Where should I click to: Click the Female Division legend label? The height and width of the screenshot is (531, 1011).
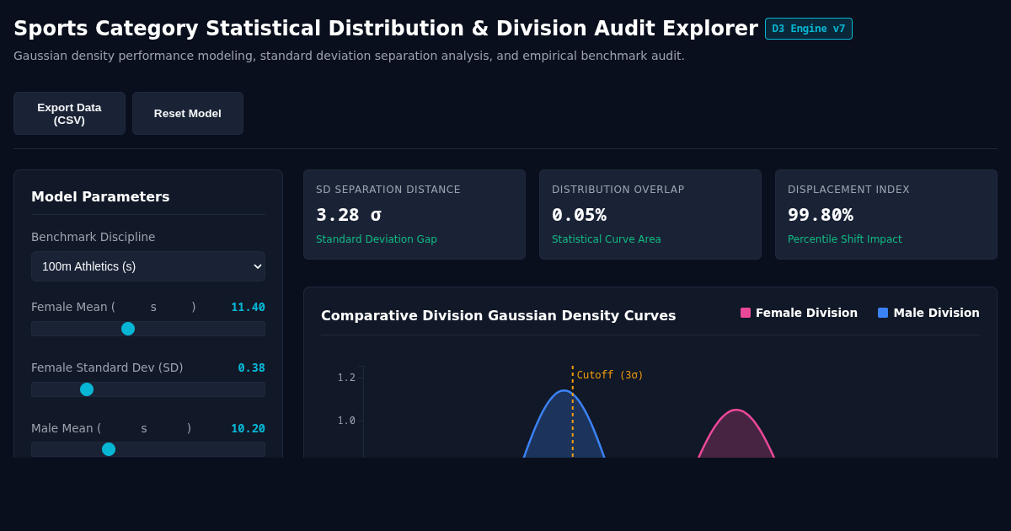tap(806, 313)
